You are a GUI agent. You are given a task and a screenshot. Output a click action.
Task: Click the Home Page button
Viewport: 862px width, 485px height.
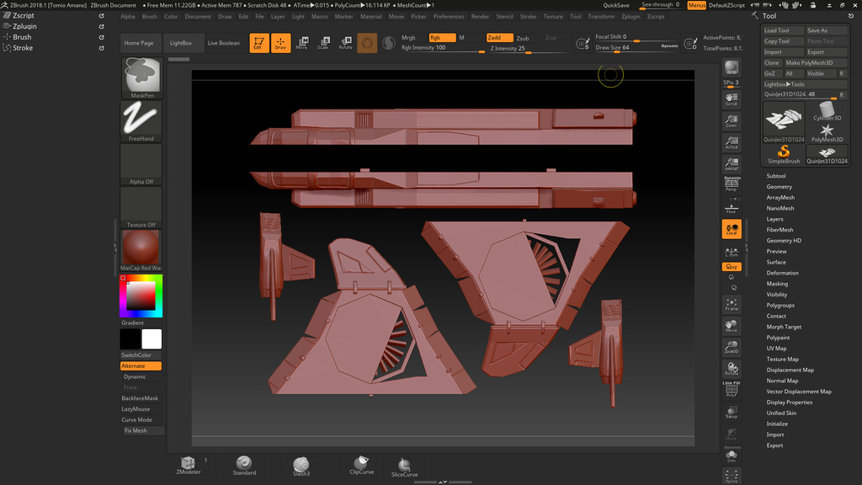(139, 43)
